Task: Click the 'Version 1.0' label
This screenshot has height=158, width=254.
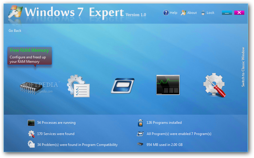Action: tap(136, 15)
